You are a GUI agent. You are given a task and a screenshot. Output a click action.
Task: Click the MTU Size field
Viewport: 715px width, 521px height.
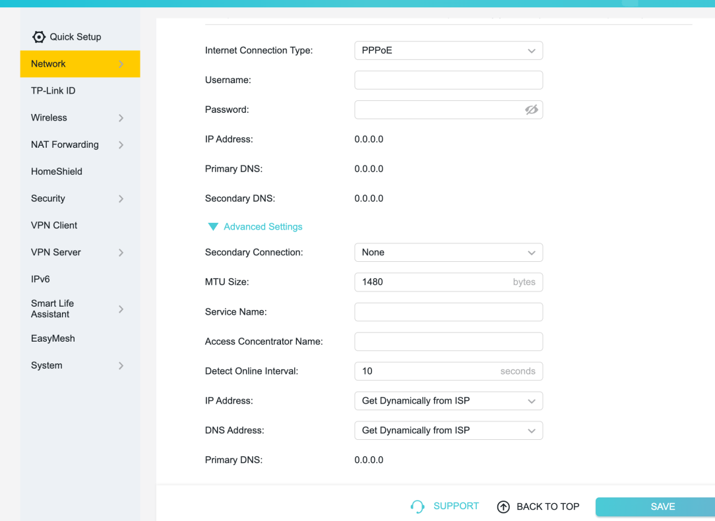[449, 282]
